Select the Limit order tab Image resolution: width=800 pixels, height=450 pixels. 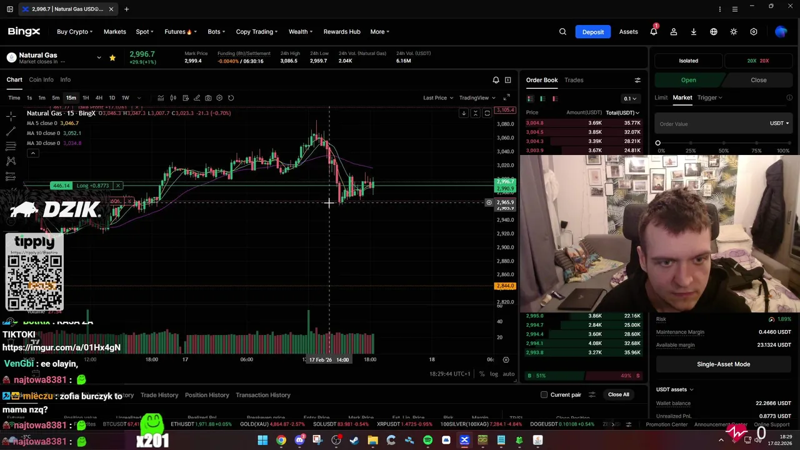tap(661, 97)
